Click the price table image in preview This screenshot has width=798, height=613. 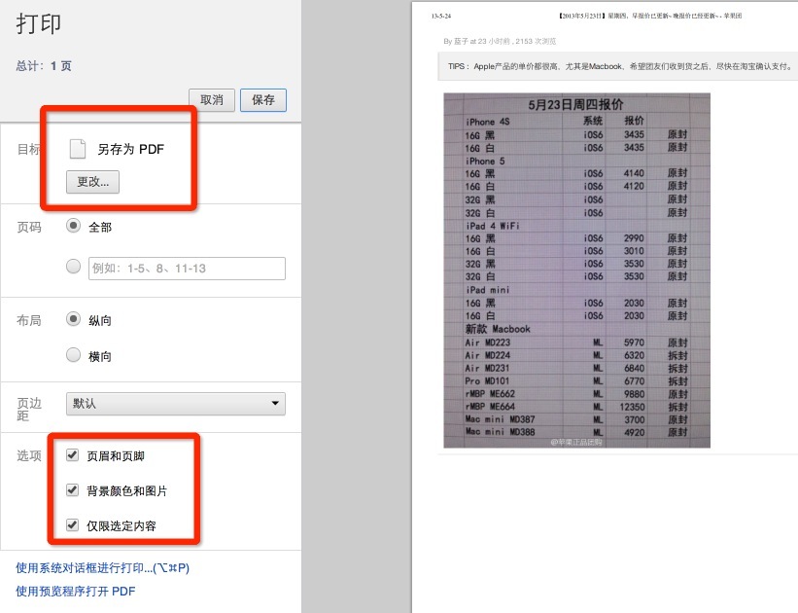tap(576, 270)
